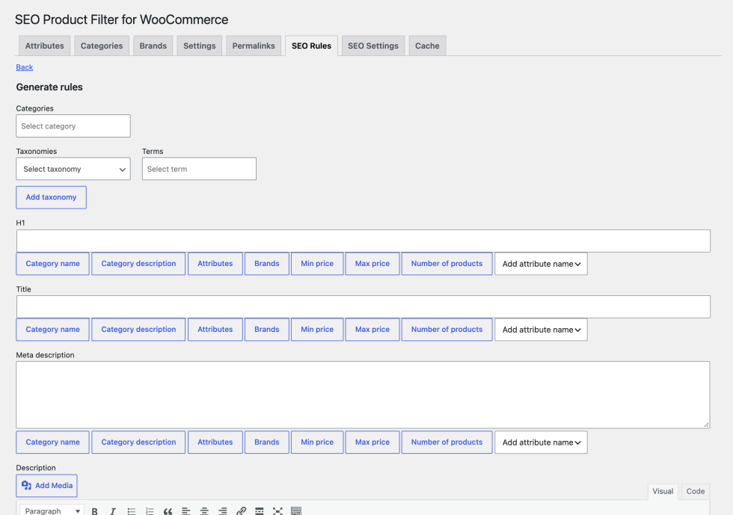This screenshot has width=733, height=515.
Task: Open the Cache tab
Action: 427,46
